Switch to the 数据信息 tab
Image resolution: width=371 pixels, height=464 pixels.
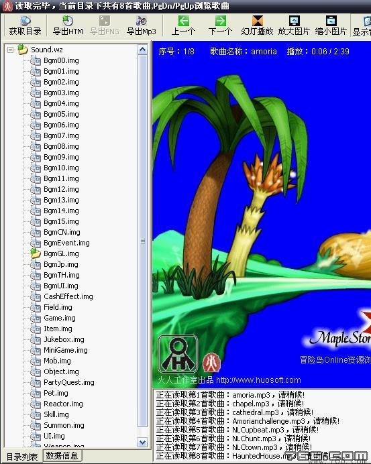click(62, 455)
